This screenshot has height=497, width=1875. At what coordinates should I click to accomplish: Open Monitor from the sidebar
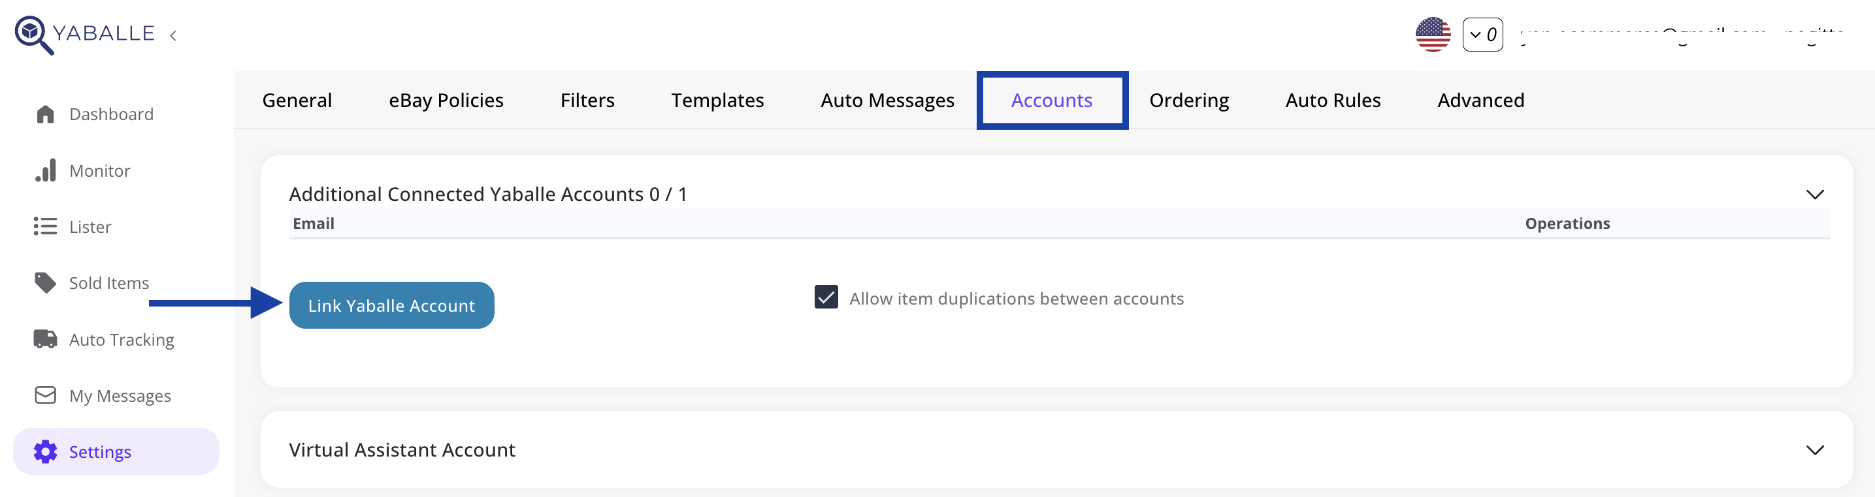[100, 171]
